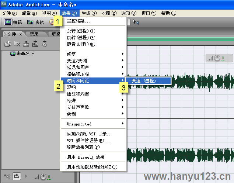This screenshot has width=234, height=183.
Task: Click in the lower channel waveform
Action: (x=180, y=155)
